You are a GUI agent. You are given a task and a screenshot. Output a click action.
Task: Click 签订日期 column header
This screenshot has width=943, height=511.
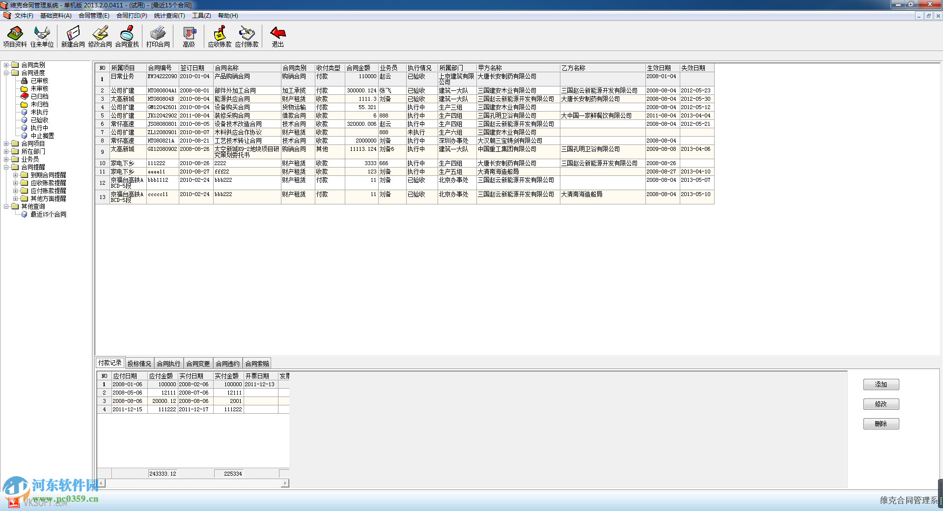coord(196,68)
